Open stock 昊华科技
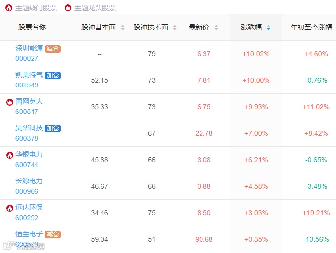Screen dimensions: 336x253 [29, 128]
